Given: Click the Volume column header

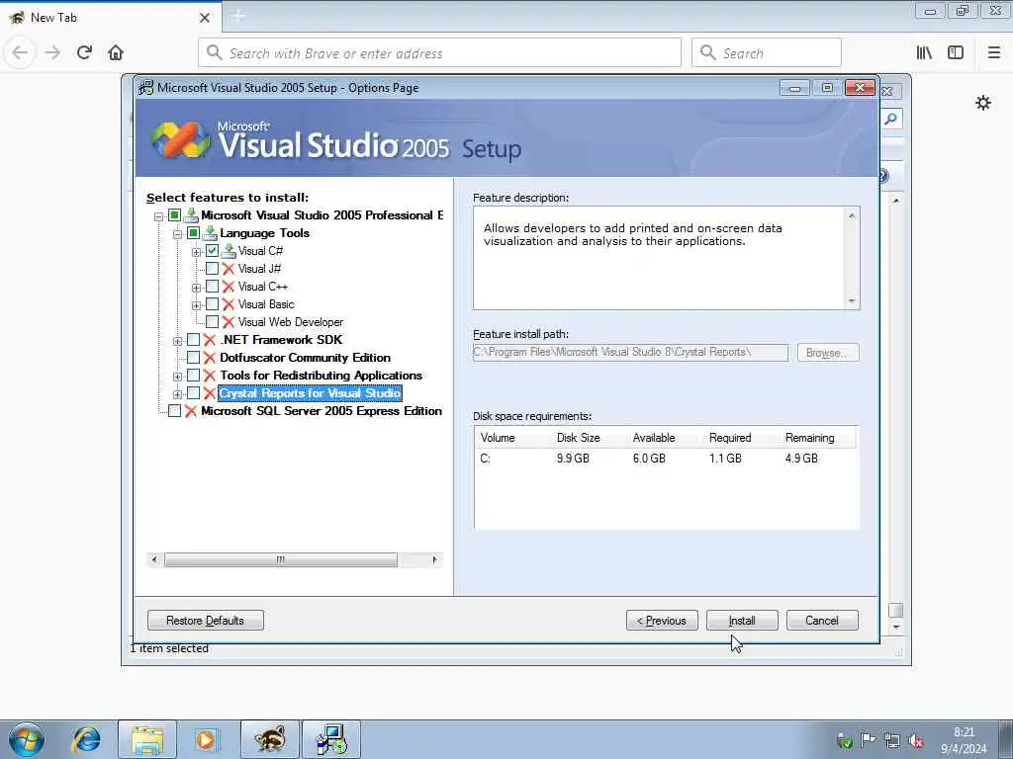Looking at the screenshot, I should [498, 438].
